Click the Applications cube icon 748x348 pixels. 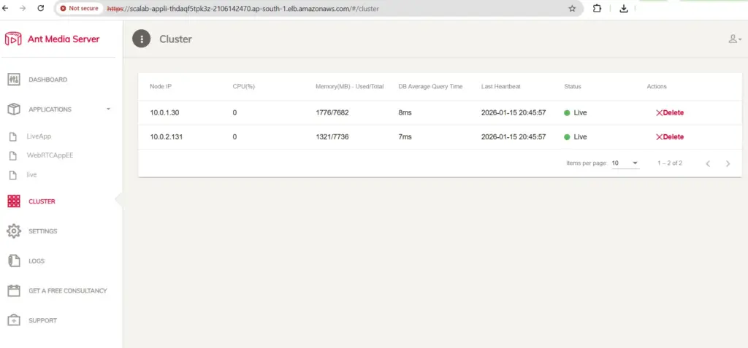(x=14, y=109)
